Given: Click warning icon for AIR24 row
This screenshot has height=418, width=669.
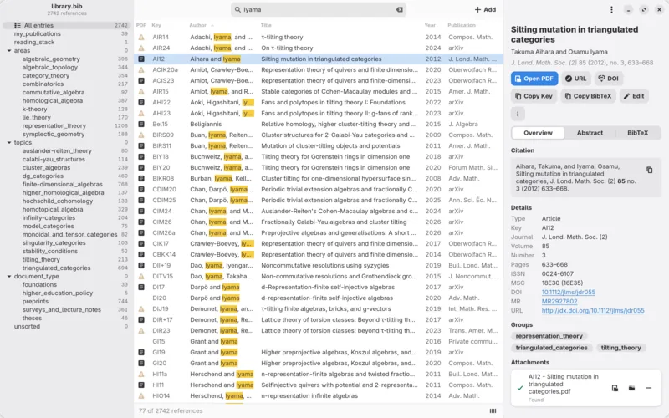Looking at the screenshot, I should [x=141, y=48].
